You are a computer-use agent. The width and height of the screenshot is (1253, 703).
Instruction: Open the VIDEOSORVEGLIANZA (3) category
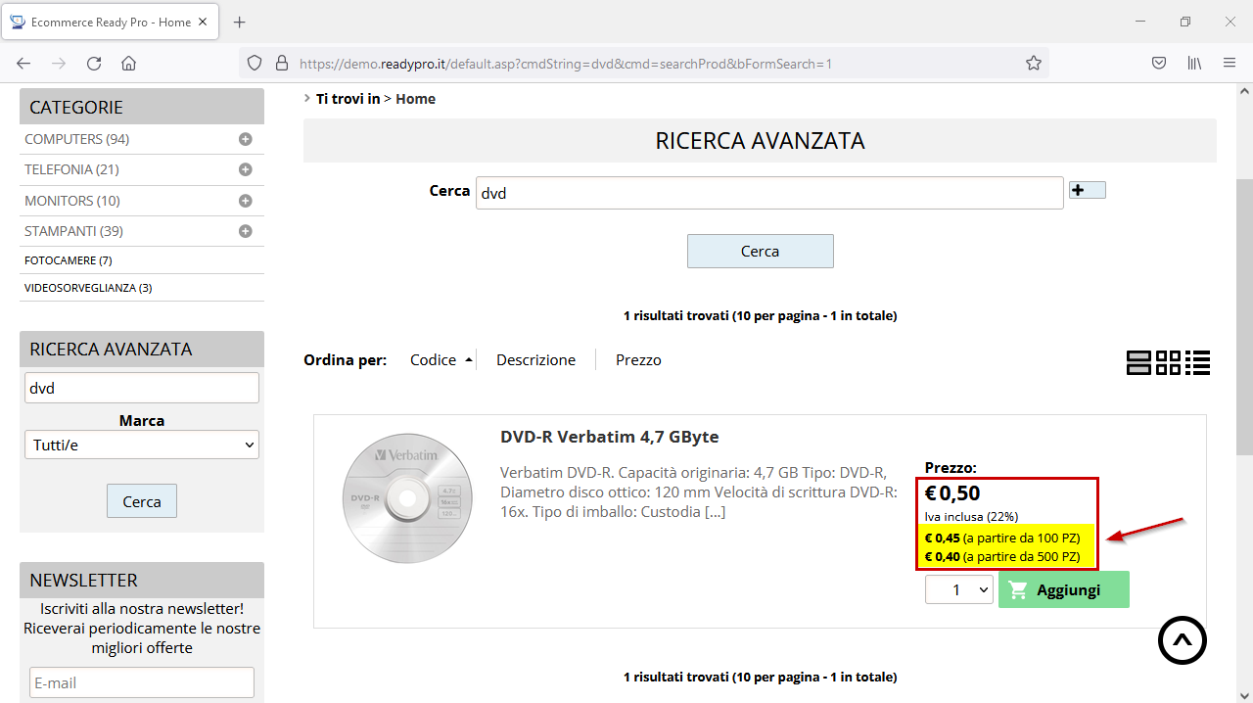tap(88, 288)
